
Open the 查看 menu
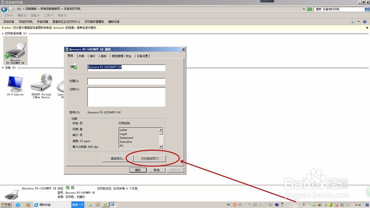tap(36, 15)
